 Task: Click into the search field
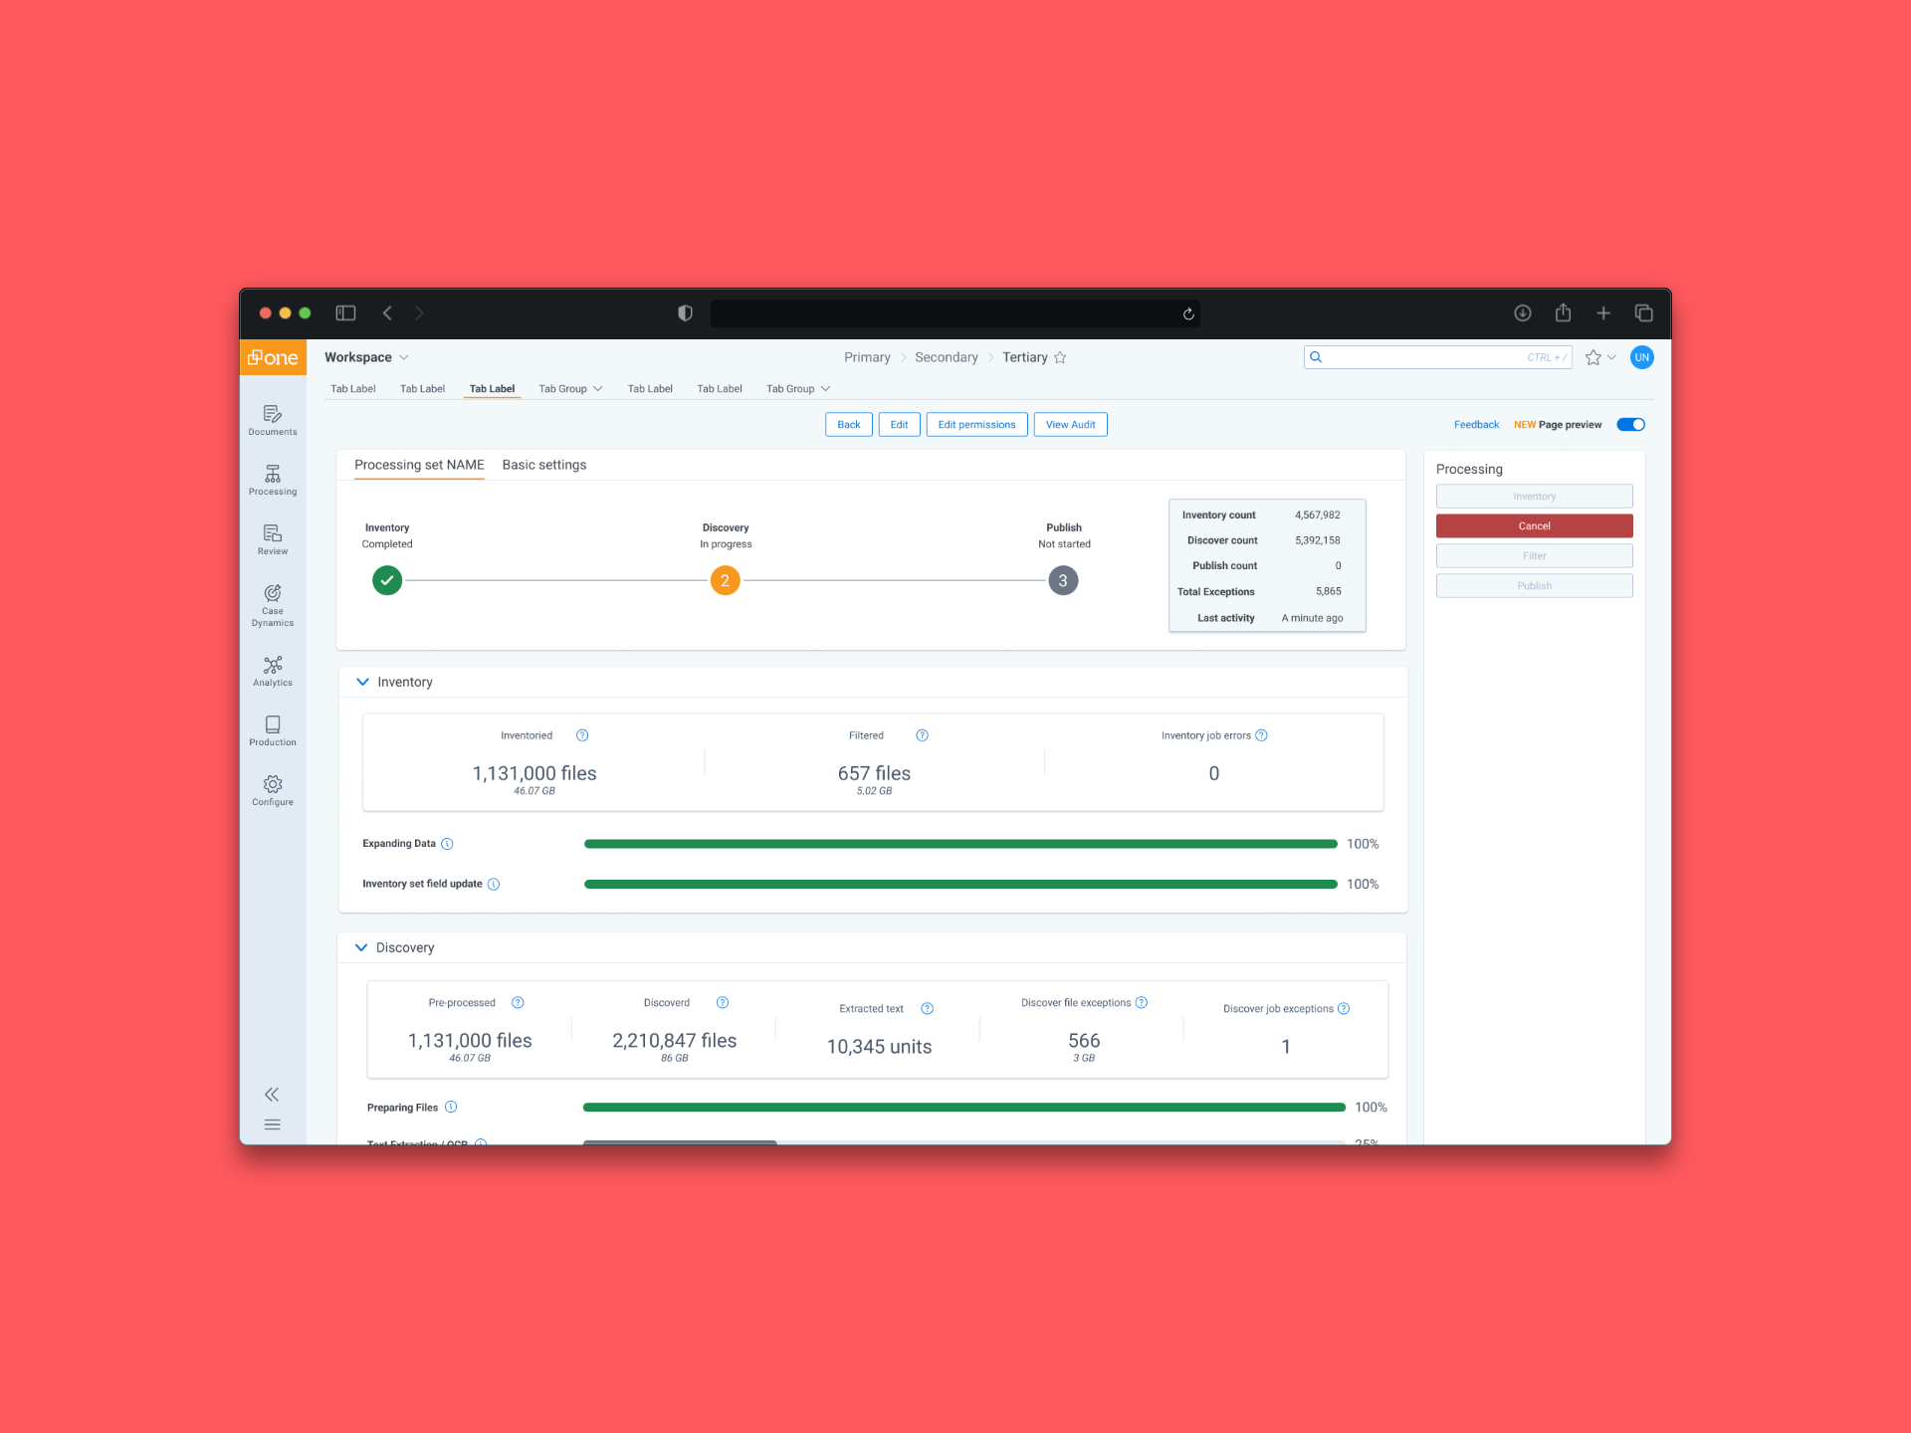click(x=1423, y=357)
